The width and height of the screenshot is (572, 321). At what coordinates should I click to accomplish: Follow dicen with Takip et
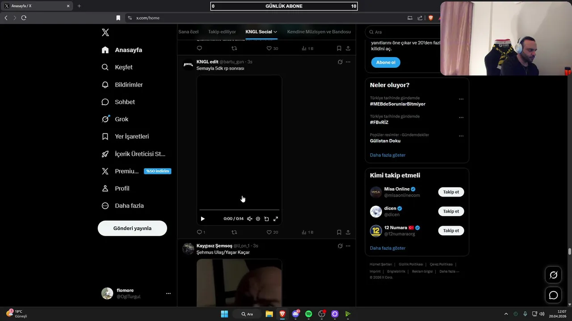[x=451, y=211]
